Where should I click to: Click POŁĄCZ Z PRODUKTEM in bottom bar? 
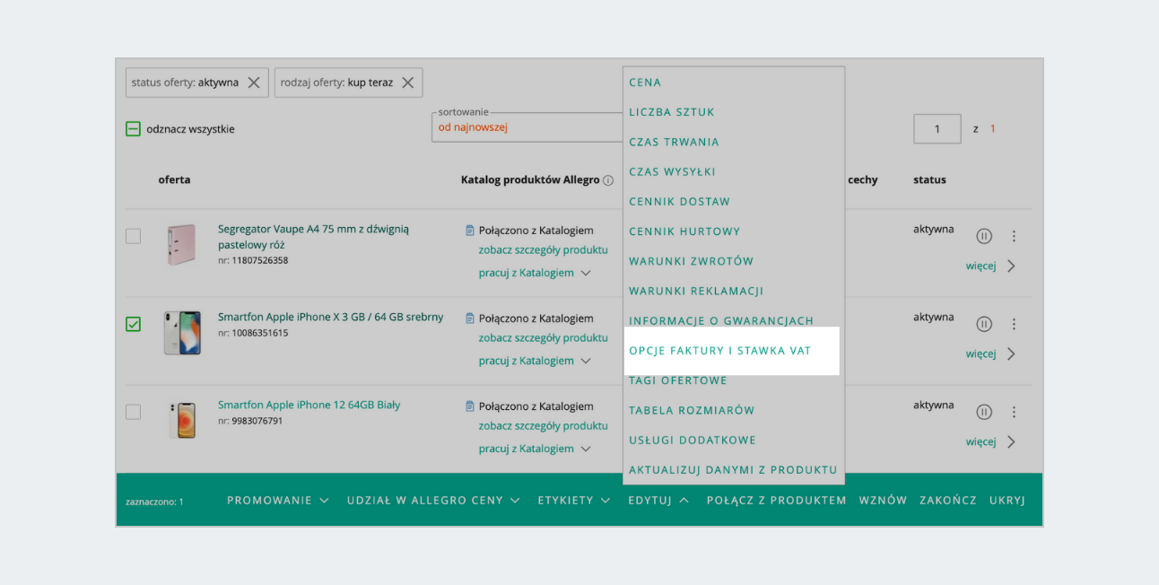777,501
